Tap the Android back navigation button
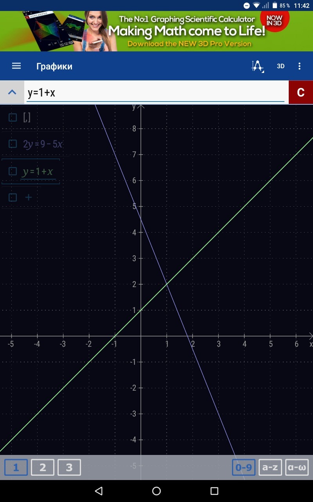This screenshot has width=313, height=502. [x=99, y=491]
